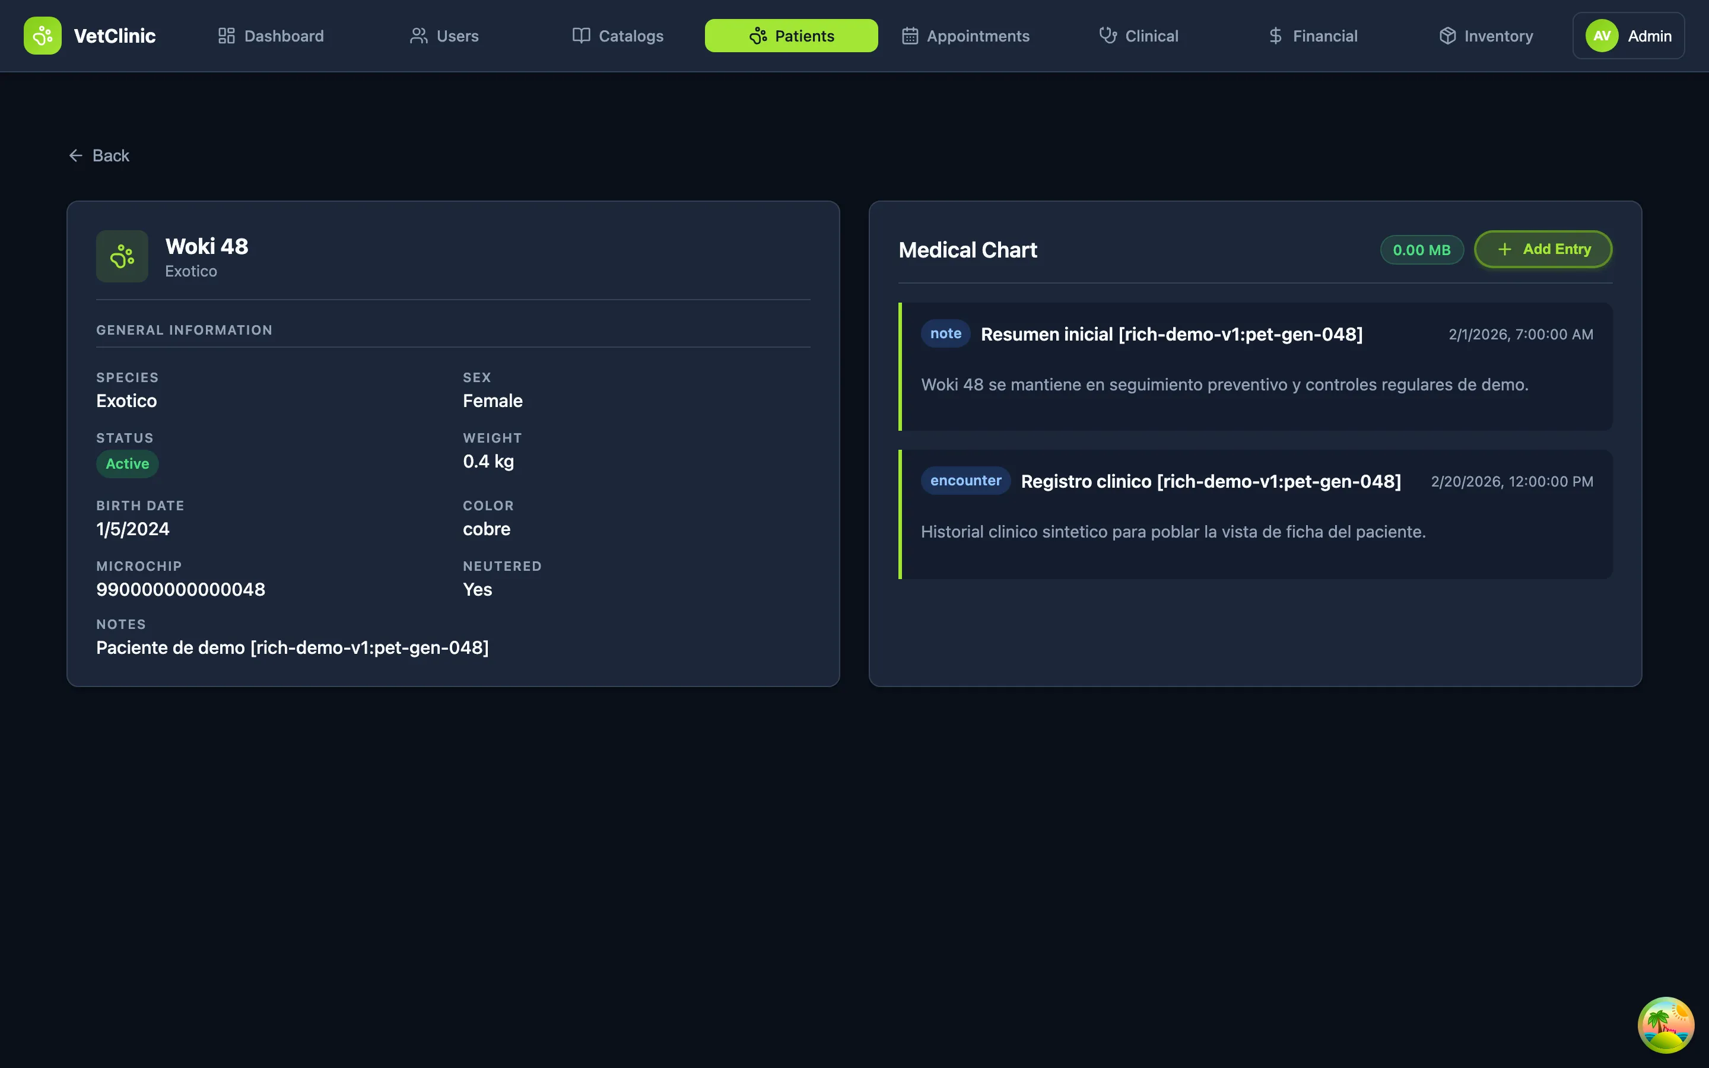Click the AV avatar circle

click(1602, 36)
